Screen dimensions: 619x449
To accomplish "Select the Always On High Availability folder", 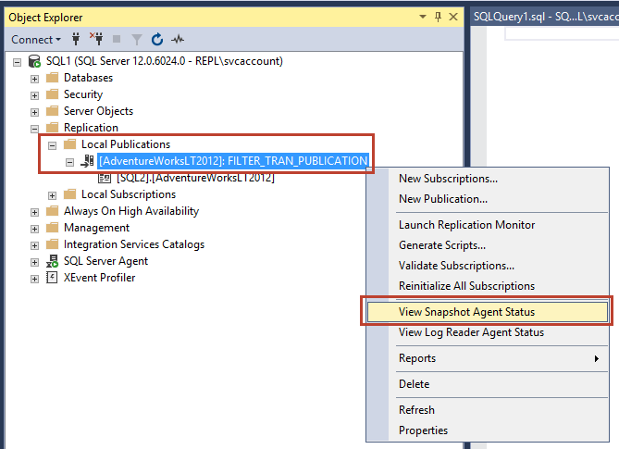I will pyautogui.click(x=130, y=211).
